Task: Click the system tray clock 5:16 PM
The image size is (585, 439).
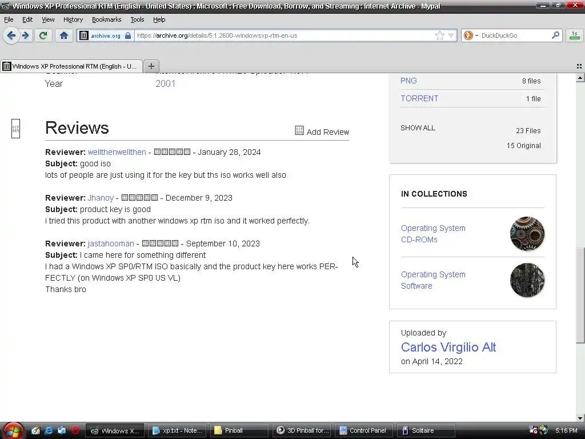Action: (566, 430)
